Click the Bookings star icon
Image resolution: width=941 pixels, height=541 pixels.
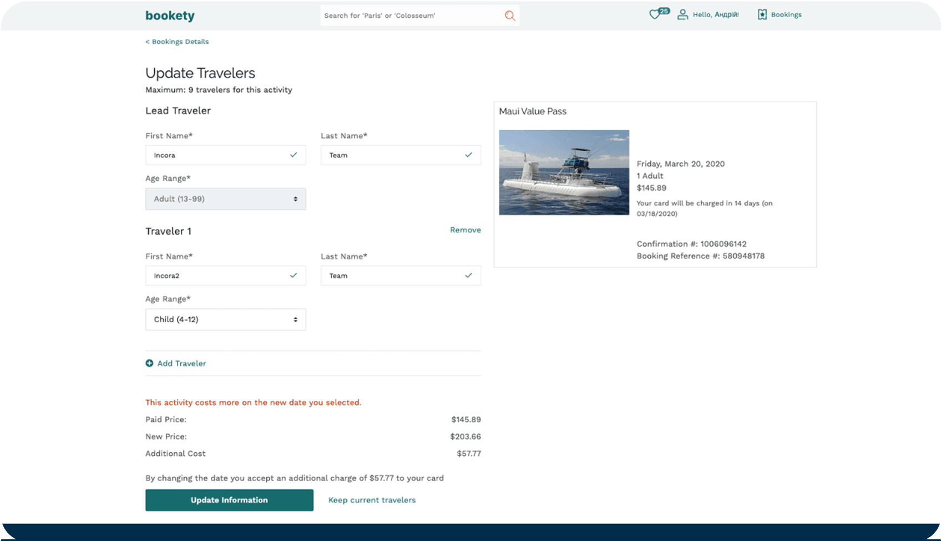pyautogui.click(x=762, y=14)
